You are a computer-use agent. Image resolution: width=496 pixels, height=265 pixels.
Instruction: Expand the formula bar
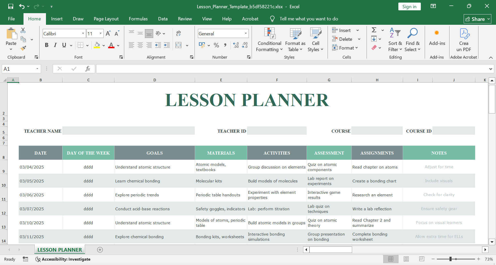(490, 69)
